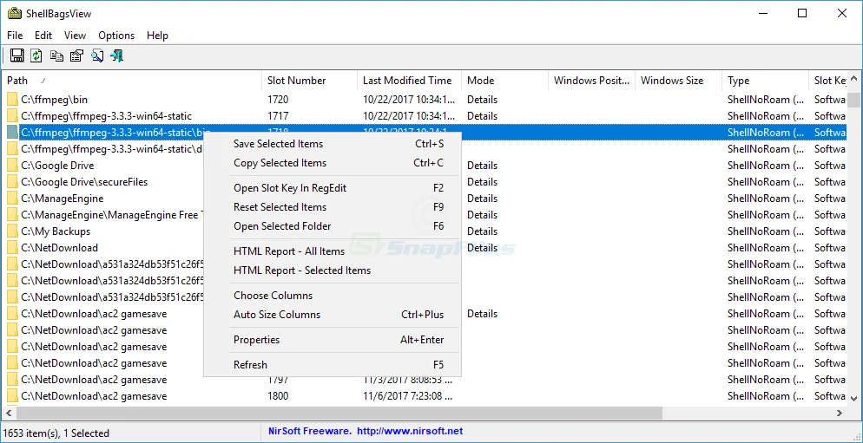Open the View menu
Image resolution: width=863 pixels, height=443 pixels.
point(75,36)
